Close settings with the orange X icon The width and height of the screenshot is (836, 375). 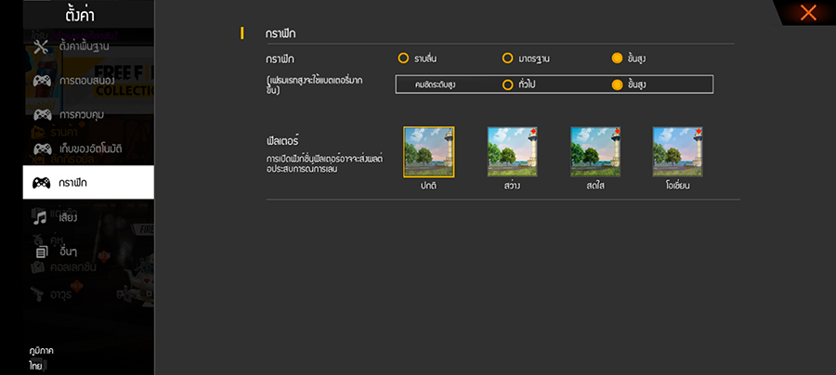pos(808,12)
